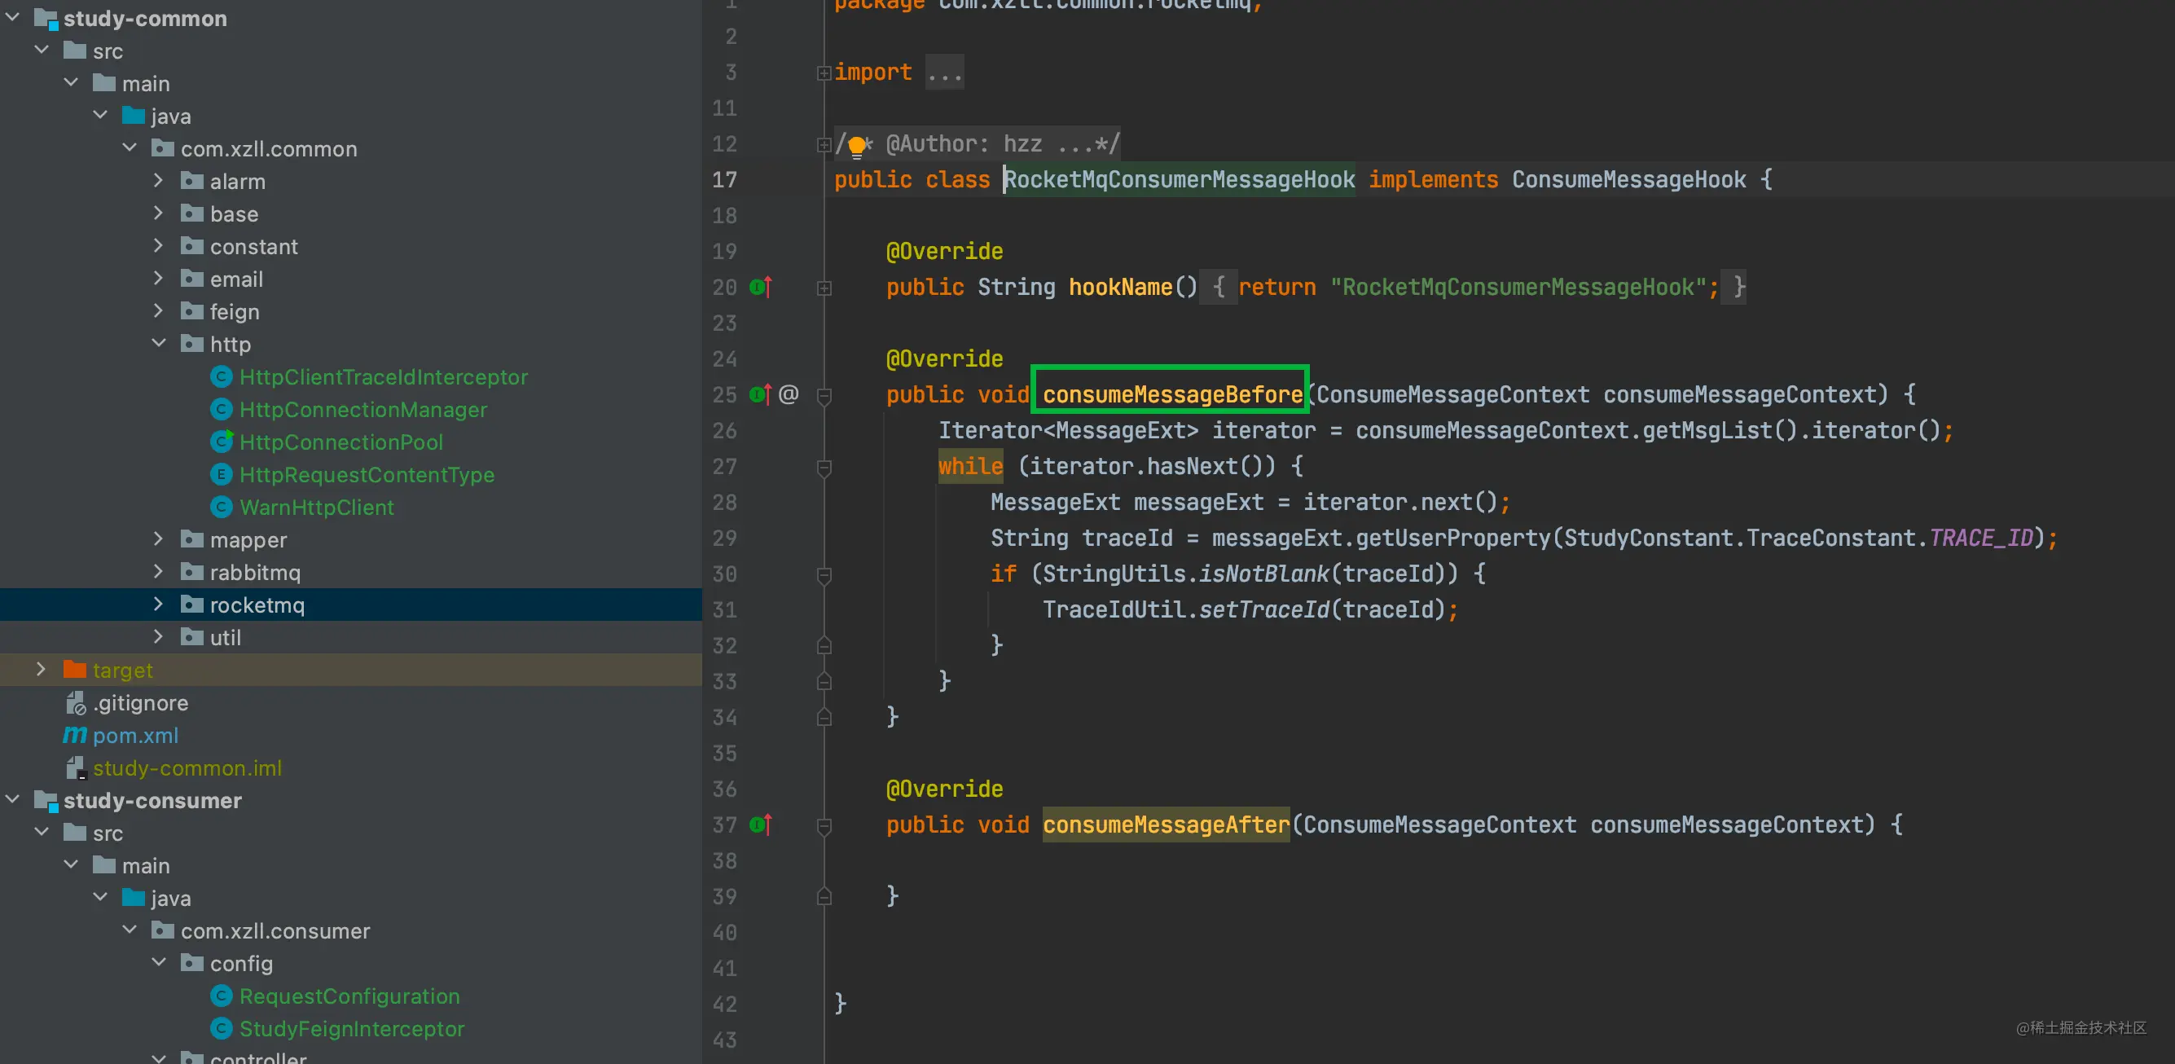Expand the base package

(x=158, y=213)
